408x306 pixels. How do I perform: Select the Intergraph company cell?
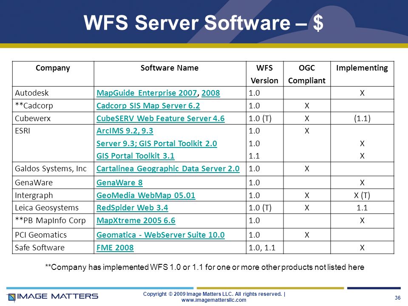pos(53,195)
